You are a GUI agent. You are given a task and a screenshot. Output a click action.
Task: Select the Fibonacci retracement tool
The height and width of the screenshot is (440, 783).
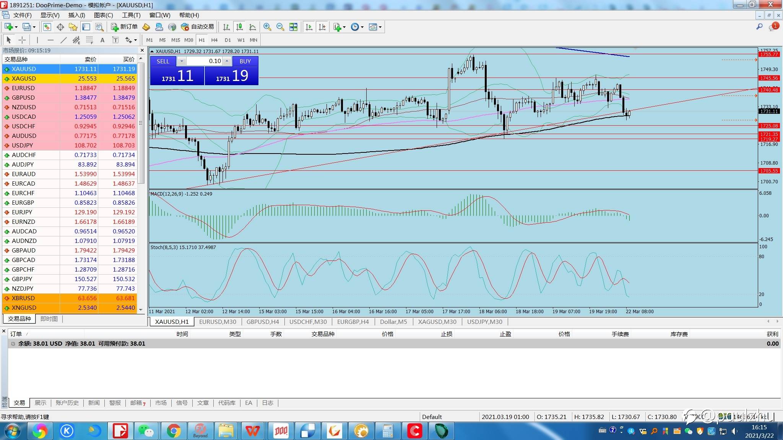click(x=89, y=40)
